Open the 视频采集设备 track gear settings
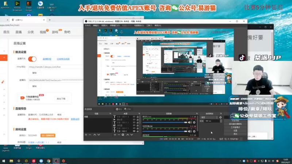This screenshot has width=292, height=164. [x=194, y=131]
